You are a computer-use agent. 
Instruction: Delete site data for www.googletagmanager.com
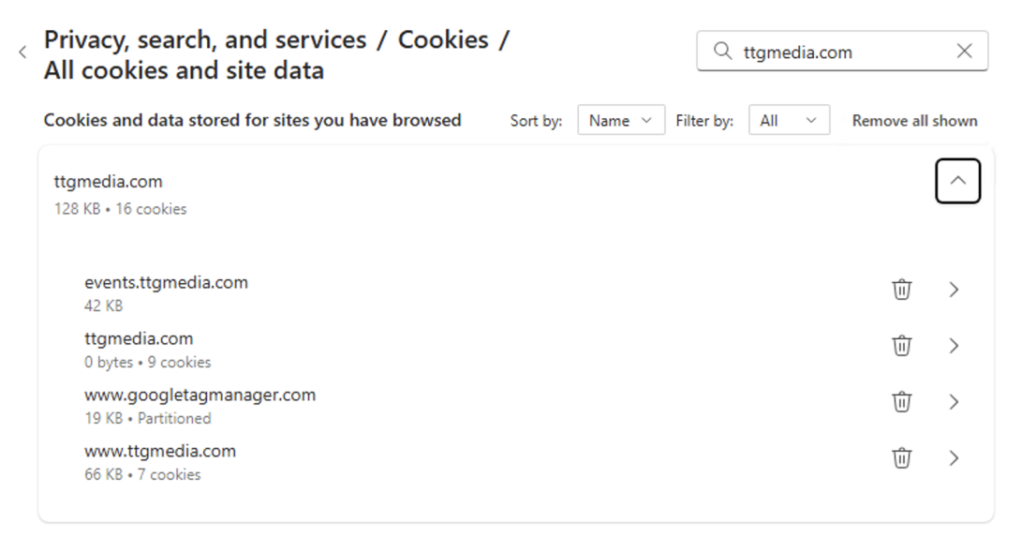point(901,401)
